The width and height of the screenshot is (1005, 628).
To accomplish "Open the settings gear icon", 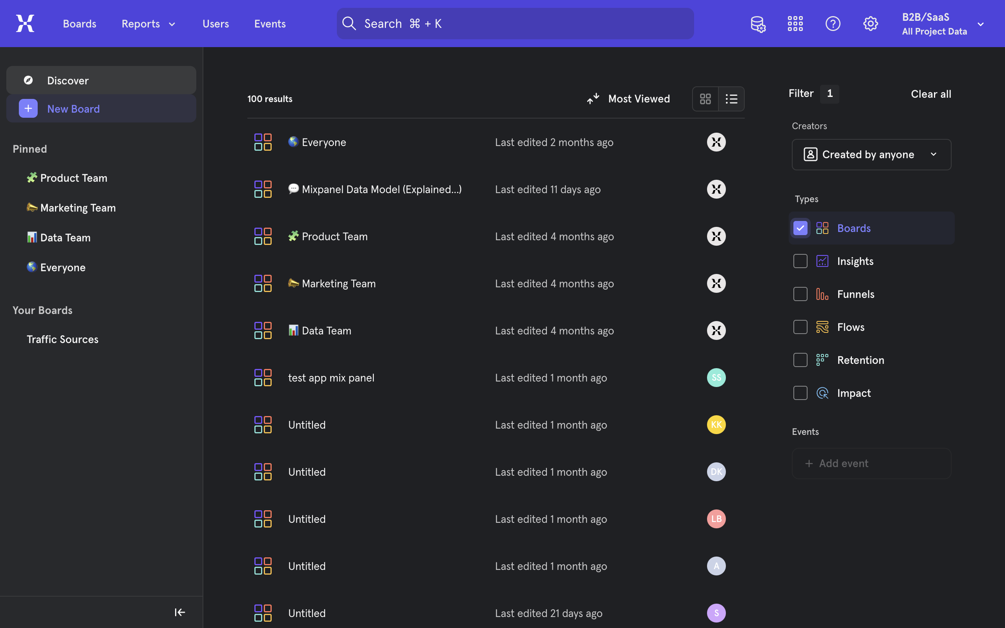I will (x=870, y=24).
